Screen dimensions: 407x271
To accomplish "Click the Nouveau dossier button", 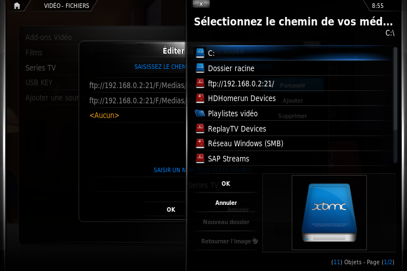I will click(226, 222).
